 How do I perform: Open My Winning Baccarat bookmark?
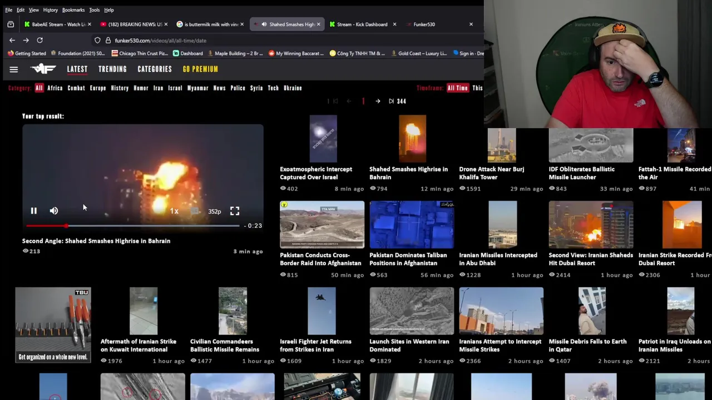click(296, 53)
